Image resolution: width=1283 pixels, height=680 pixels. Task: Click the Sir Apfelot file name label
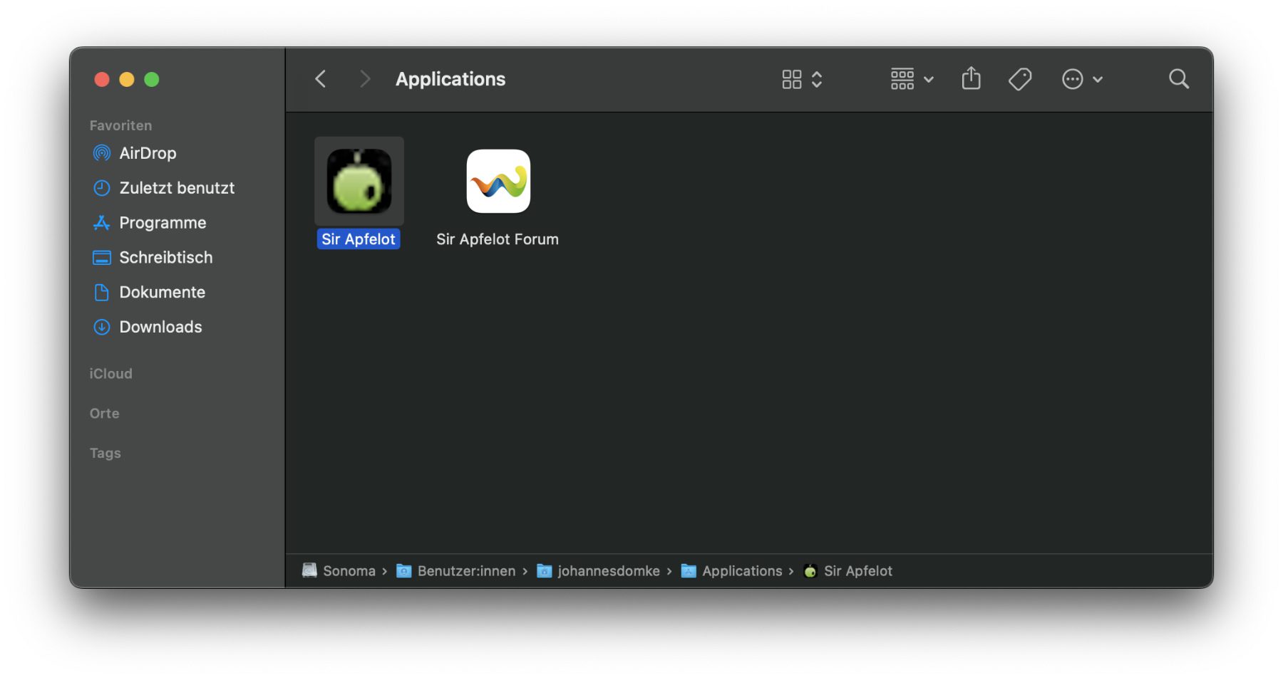(359, 239)
